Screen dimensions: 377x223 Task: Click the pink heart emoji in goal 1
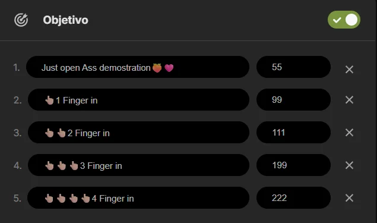click(x=169, y=68)
